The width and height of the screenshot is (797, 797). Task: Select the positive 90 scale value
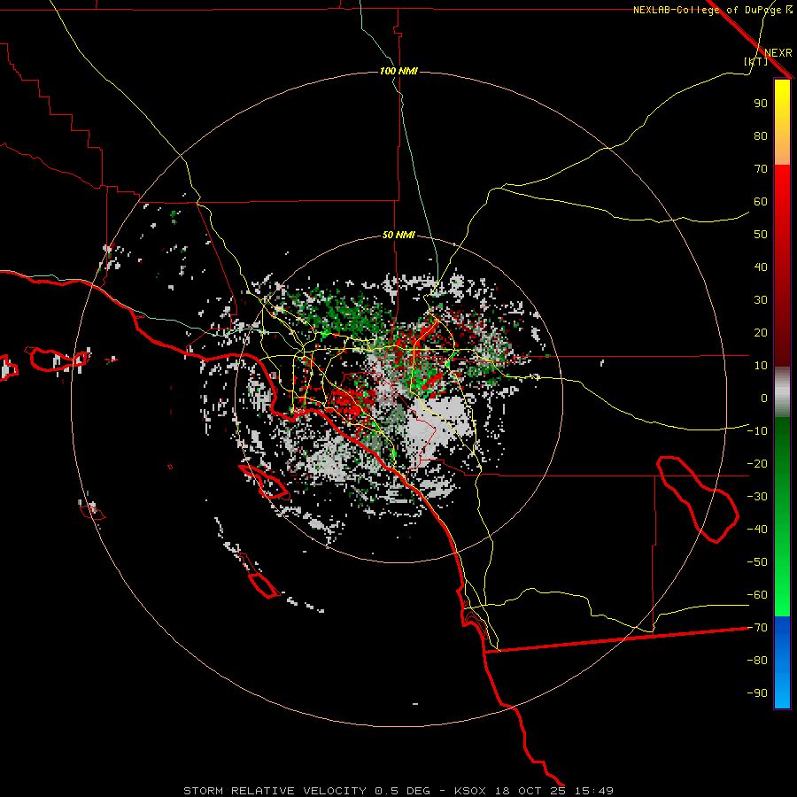point(761,104)
